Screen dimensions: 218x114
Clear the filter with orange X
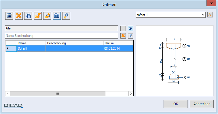(123, 36)
